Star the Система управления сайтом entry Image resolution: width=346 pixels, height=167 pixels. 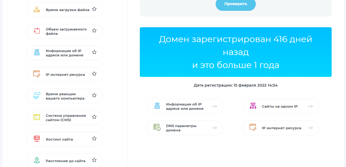point(94,116)
